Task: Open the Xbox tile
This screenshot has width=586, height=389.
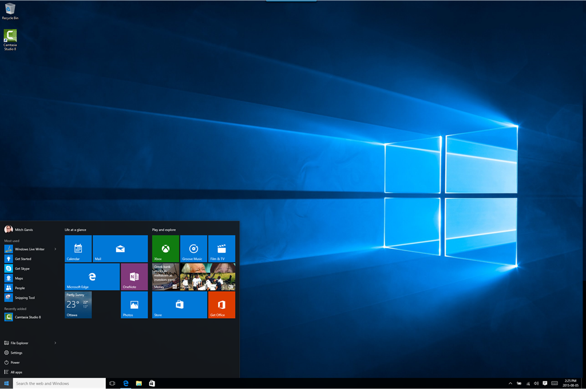Action: pyautogui.click(x=165, y=248)
